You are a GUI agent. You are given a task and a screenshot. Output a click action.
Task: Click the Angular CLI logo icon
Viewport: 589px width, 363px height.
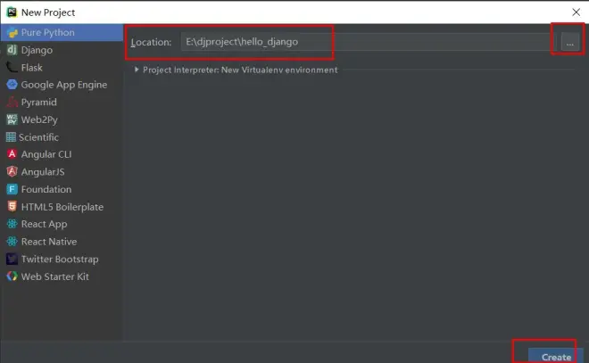pyautogui.click(x=12, y=154)
